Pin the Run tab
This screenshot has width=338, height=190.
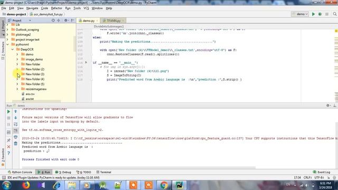[x=8, y=140]
